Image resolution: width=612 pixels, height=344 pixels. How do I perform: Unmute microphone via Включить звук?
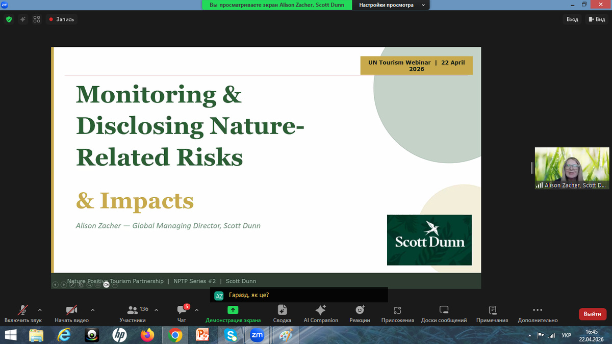[23, 313]
